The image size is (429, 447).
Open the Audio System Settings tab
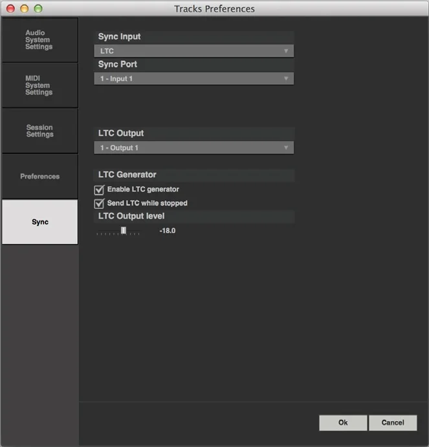point(40,39)
